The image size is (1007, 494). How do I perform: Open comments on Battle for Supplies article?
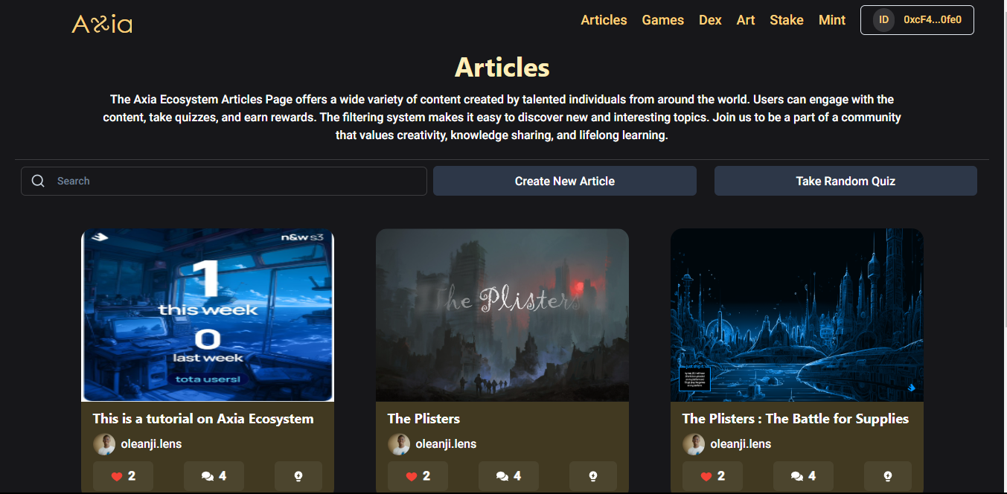pos(803,476)
